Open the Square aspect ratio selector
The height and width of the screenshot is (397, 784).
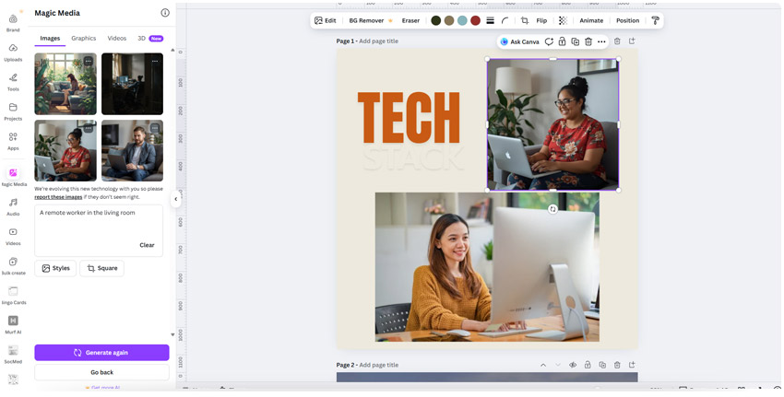pyautogui.click(x=101, y=268)
